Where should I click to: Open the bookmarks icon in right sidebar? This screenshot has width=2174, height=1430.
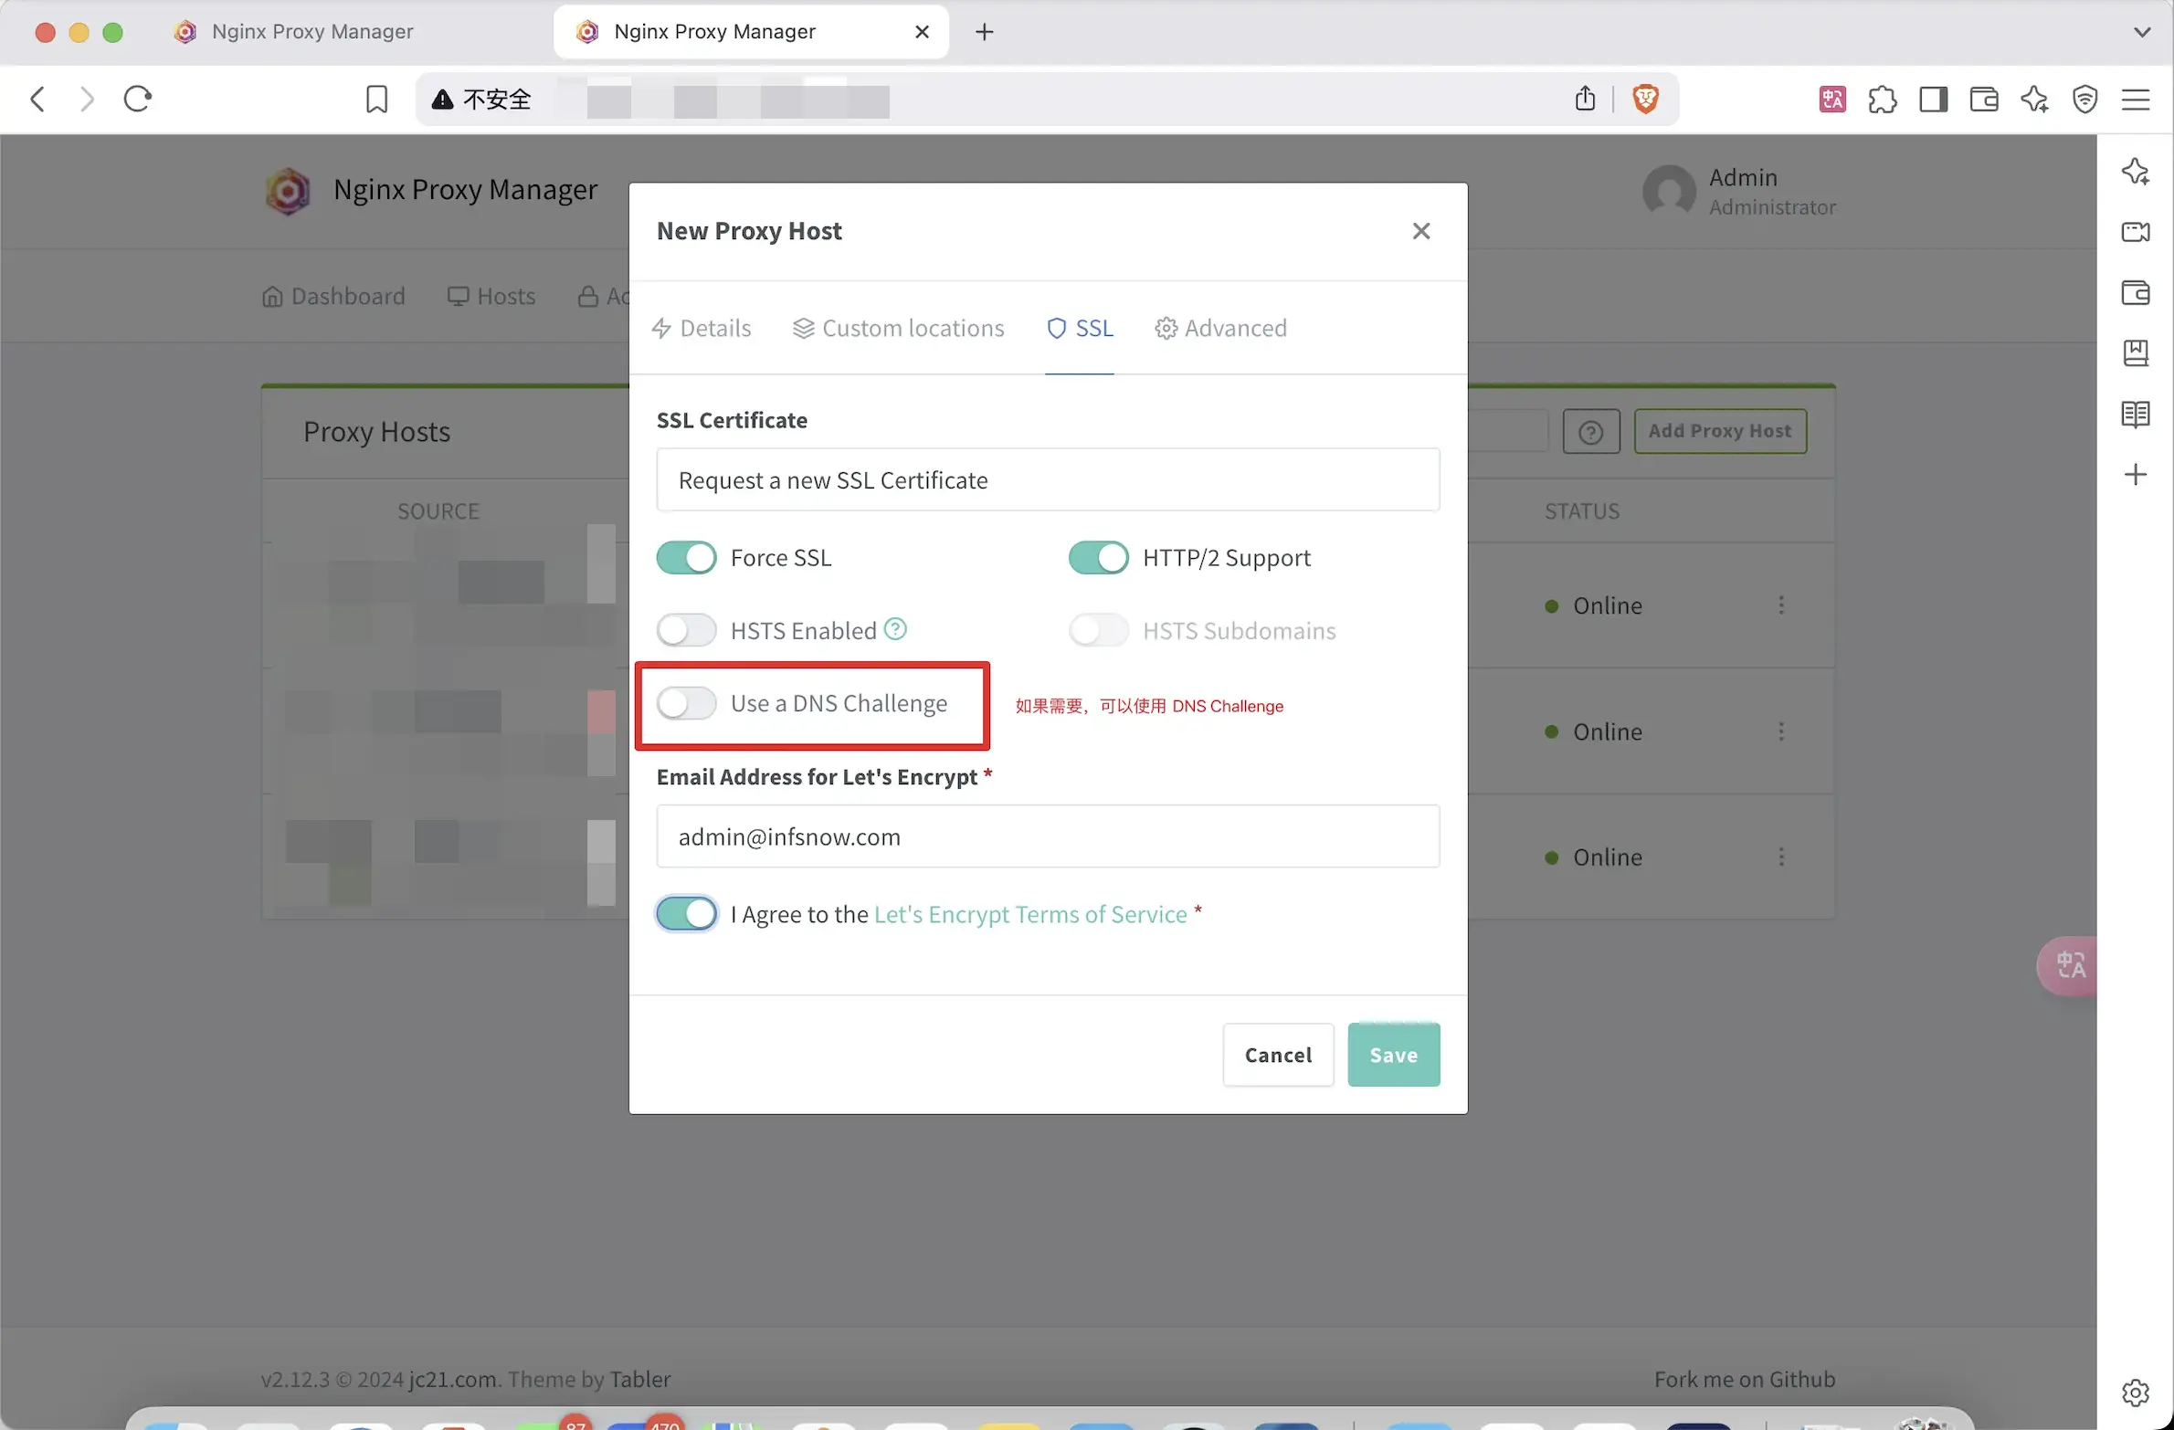coord(2136,352)
